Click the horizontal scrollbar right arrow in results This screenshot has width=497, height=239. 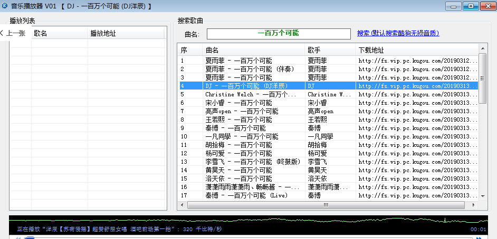(474, 205)
